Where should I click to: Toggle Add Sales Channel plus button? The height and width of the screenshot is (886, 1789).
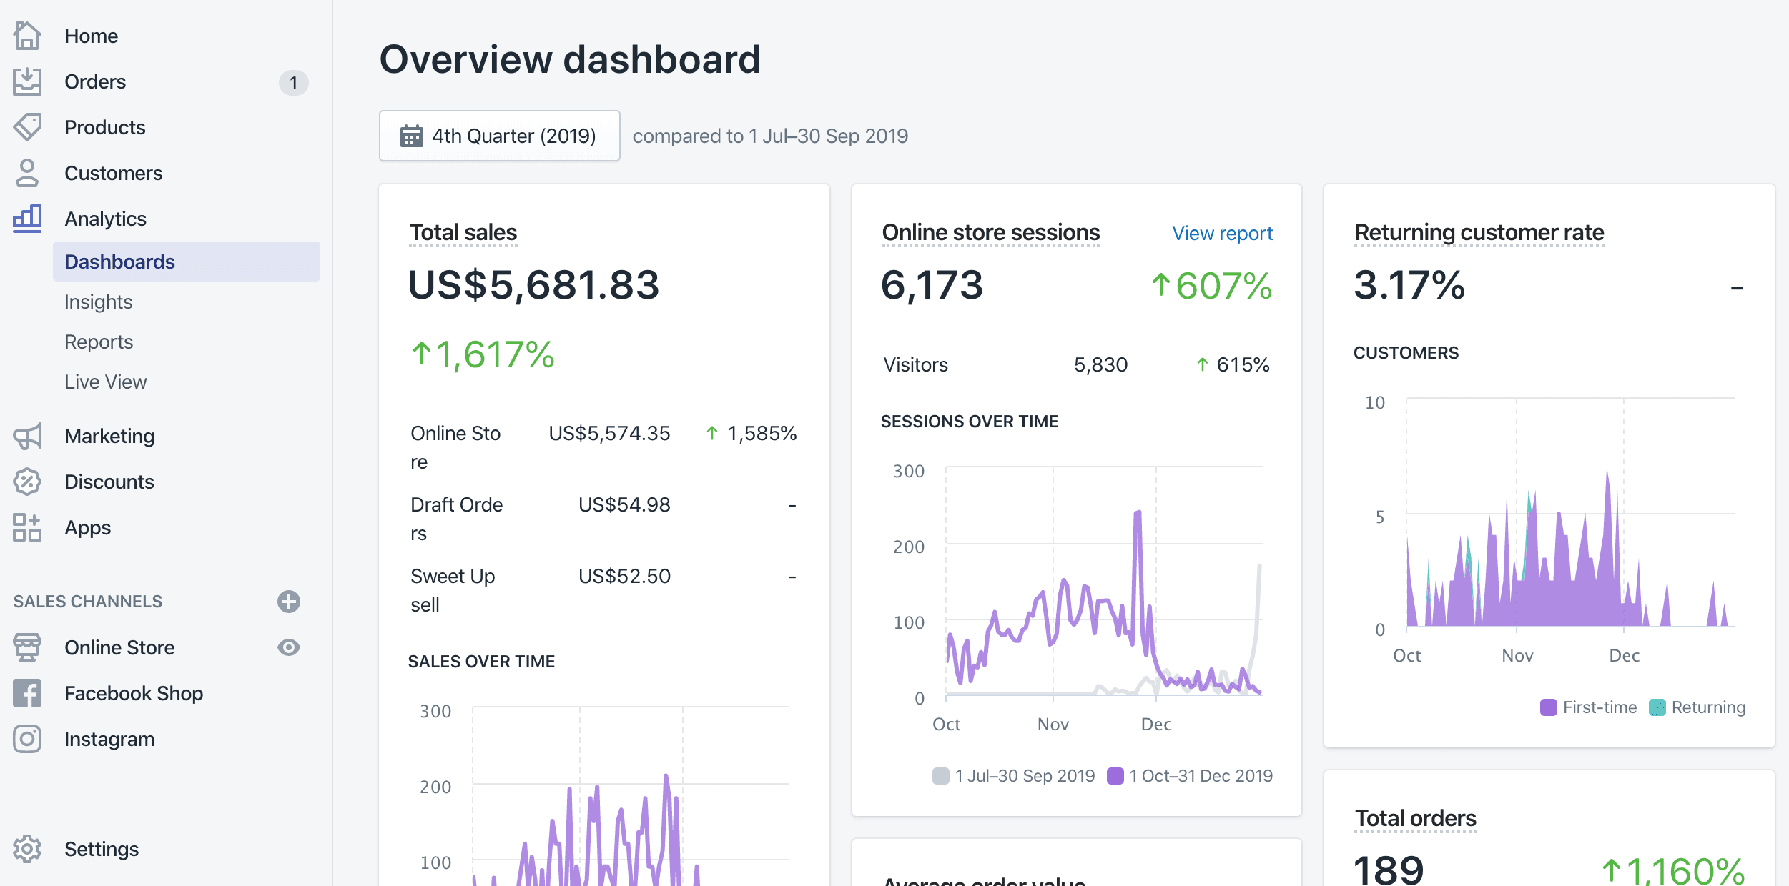pos(289,601)
